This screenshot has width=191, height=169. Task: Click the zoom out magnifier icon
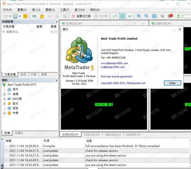click(x=146, y=16)
